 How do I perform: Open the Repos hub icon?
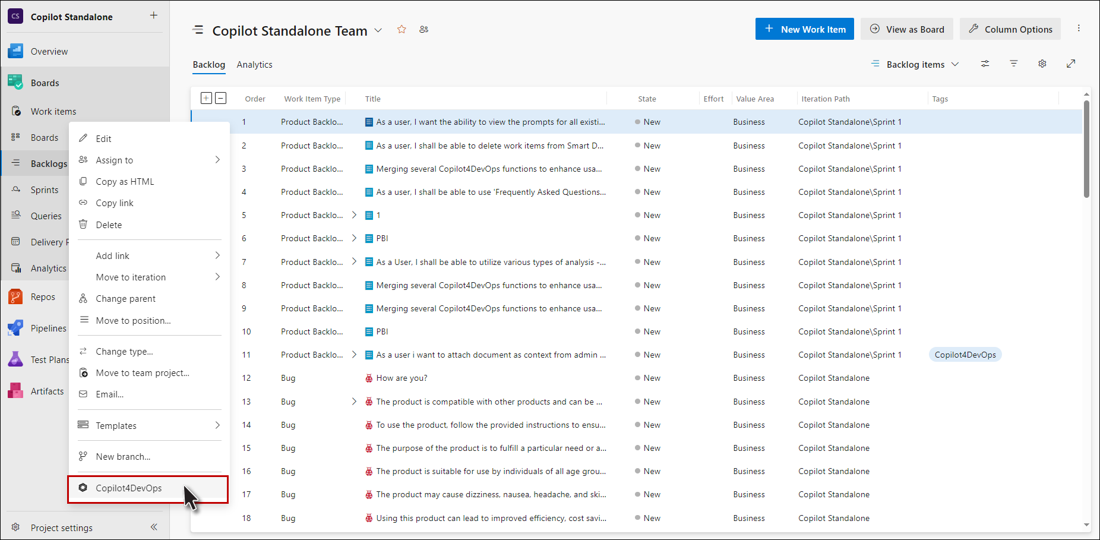point(15,296)
